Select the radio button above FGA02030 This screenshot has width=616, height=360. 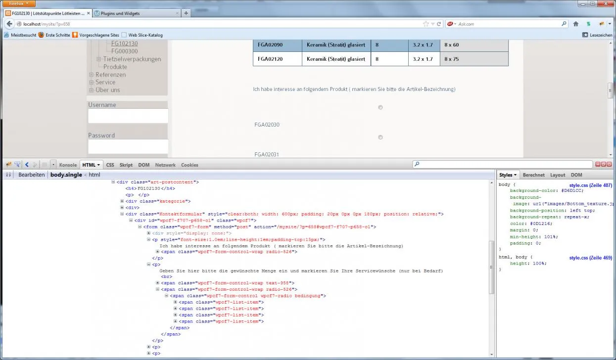[x=380, y=107]
